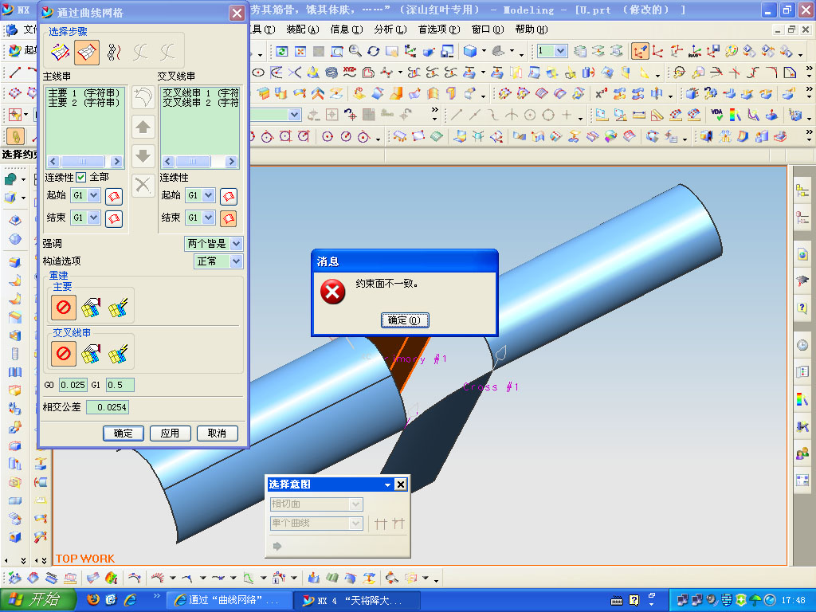Click the move string down arrow button
The image size is (816, 612).
click(143, 155)
